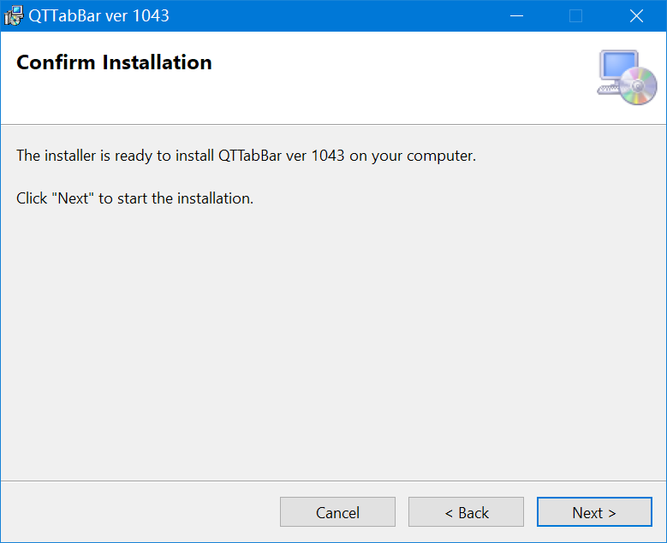The height and width of the screenshot is (543, 667).
Task: Start the installation with Next >
Action: [594, 512]
